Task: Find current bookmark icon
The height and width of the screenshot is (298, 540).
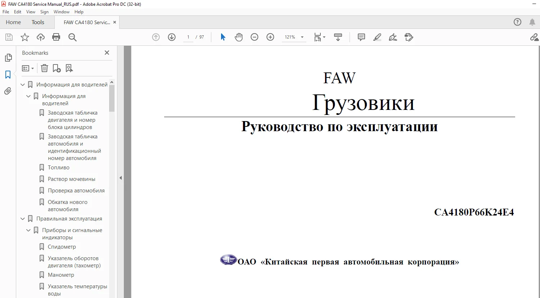Action: click(x=69, y=68)
